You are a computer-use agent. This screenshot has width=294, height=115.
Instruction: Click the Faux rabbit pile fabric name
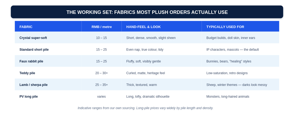pos(31,61)
